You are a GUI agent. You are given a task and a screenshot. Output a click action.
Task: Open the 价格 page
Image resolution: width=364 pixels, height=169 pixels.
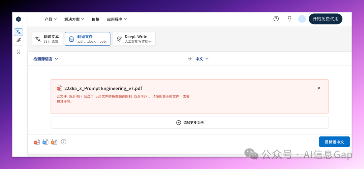tap(95, 19)
